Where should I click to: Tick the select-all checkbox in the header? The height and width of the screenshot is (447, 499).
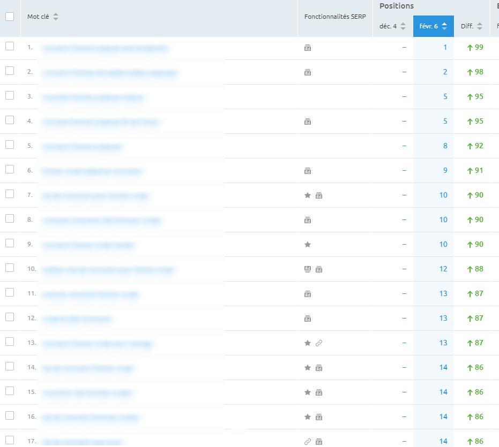point(10,17)
